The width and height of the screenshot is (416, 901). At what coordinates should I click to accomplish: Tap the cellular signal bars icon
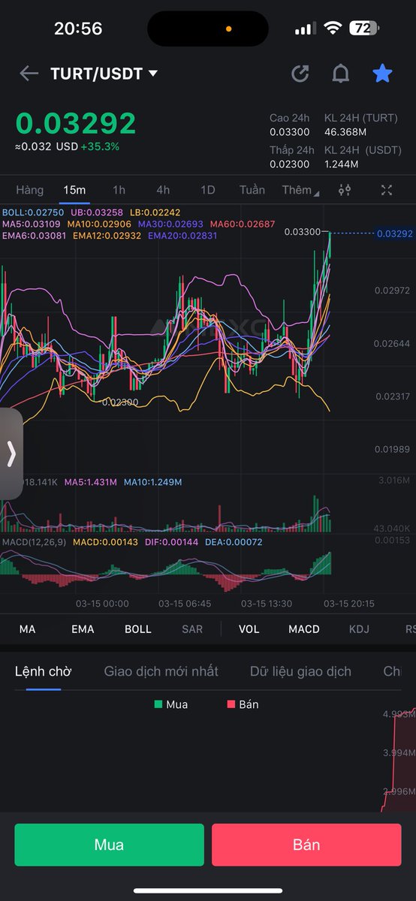(x=305, y=29)
